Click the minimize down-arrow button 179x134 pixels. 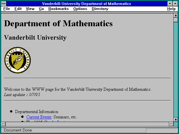[170, 4]
